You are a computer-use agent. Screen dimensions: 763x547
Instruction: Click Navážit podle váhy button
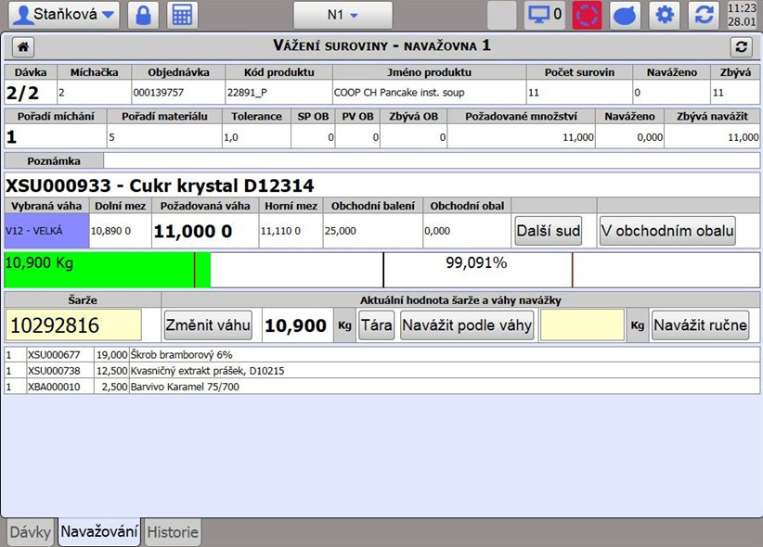(467, 324)
